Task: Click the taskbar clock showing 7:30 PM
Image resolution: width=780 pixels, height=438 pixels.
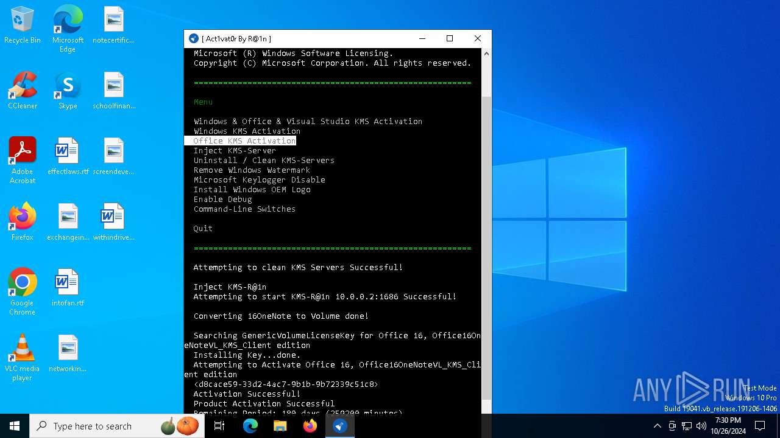Action: click(x=728, y=426)
